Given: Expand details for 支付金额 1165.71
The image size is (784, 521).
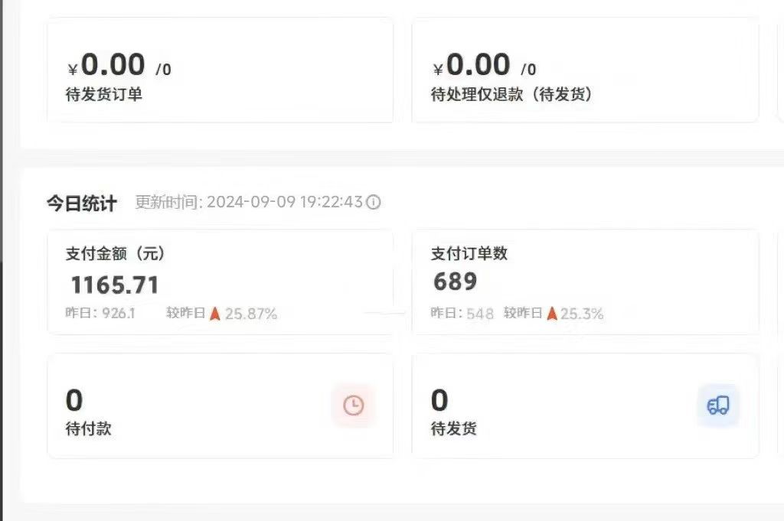Looking at the screenshot, I should (115, 285).
